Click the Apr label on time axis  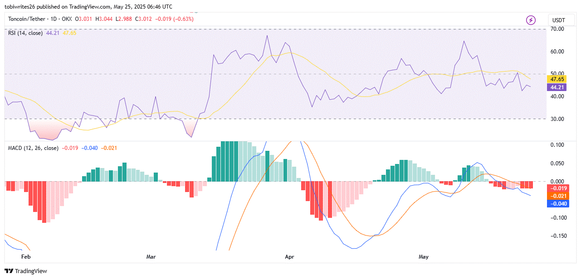(289, 257)
